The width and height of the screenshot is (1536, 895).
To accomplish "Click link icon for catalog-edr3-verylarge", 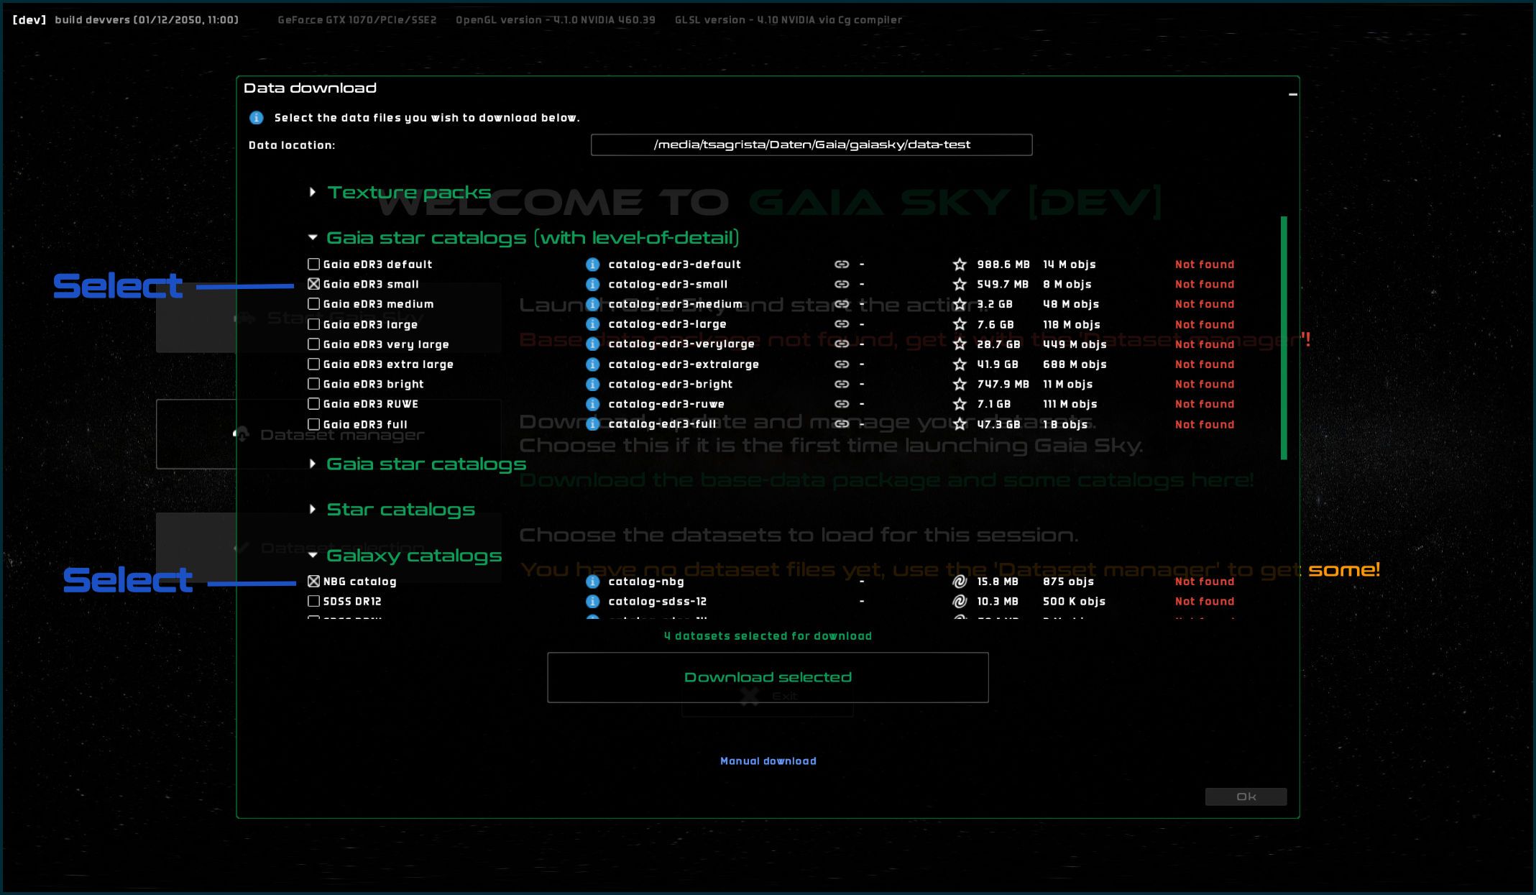I will coord(842,344).
